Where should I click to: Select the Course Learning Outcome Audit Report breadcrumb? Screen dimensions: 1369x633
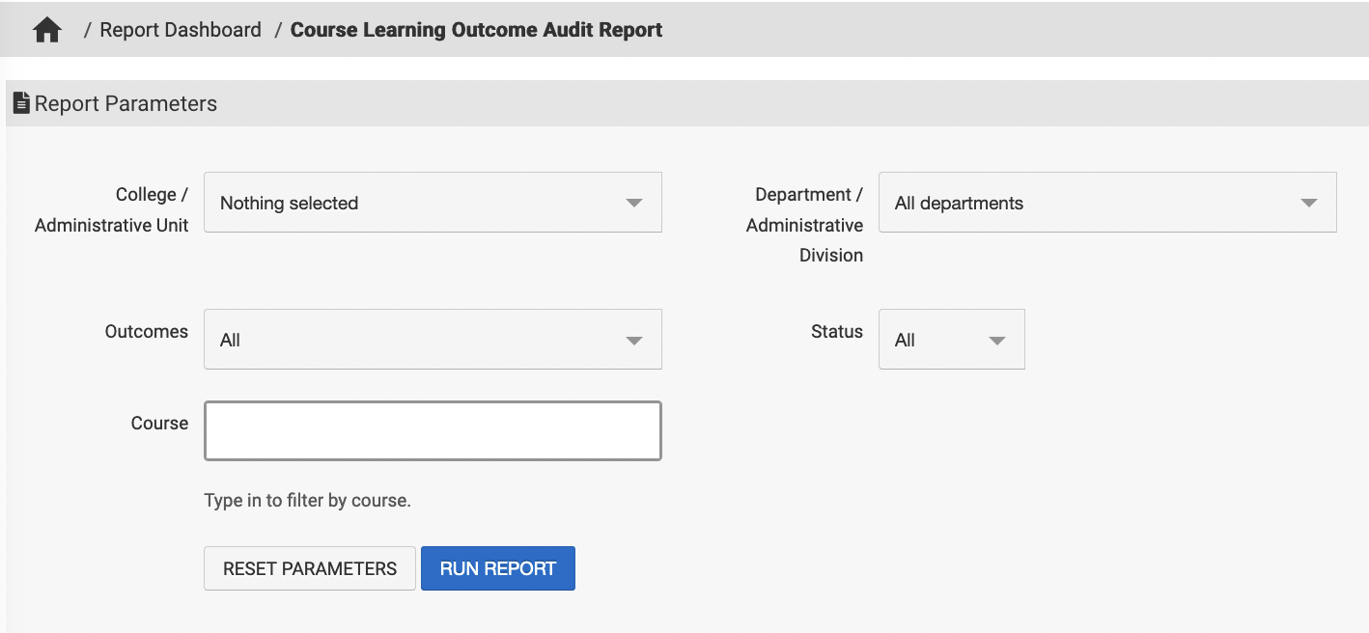point(476,30)
